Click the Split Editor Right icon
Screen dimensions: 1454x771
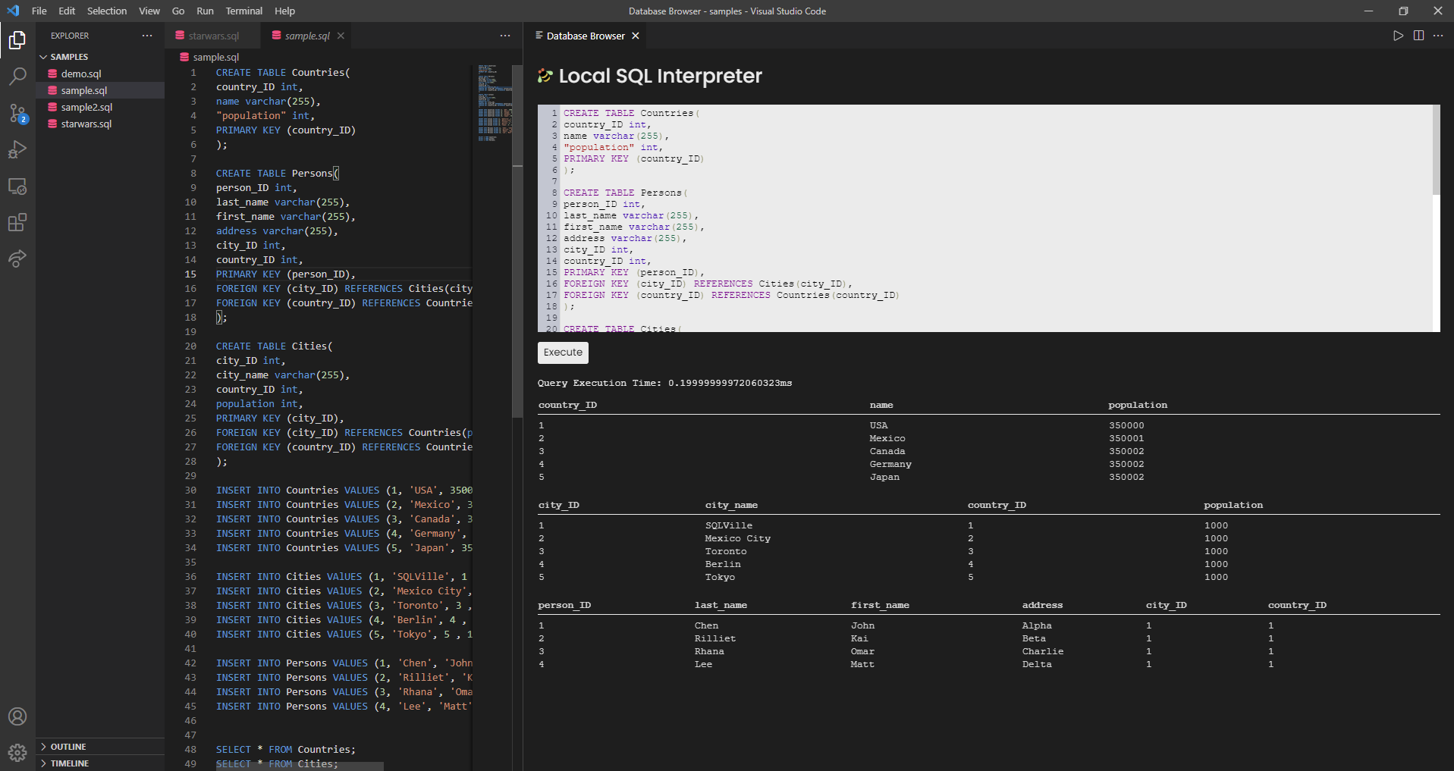click(x=1418, y=36)
